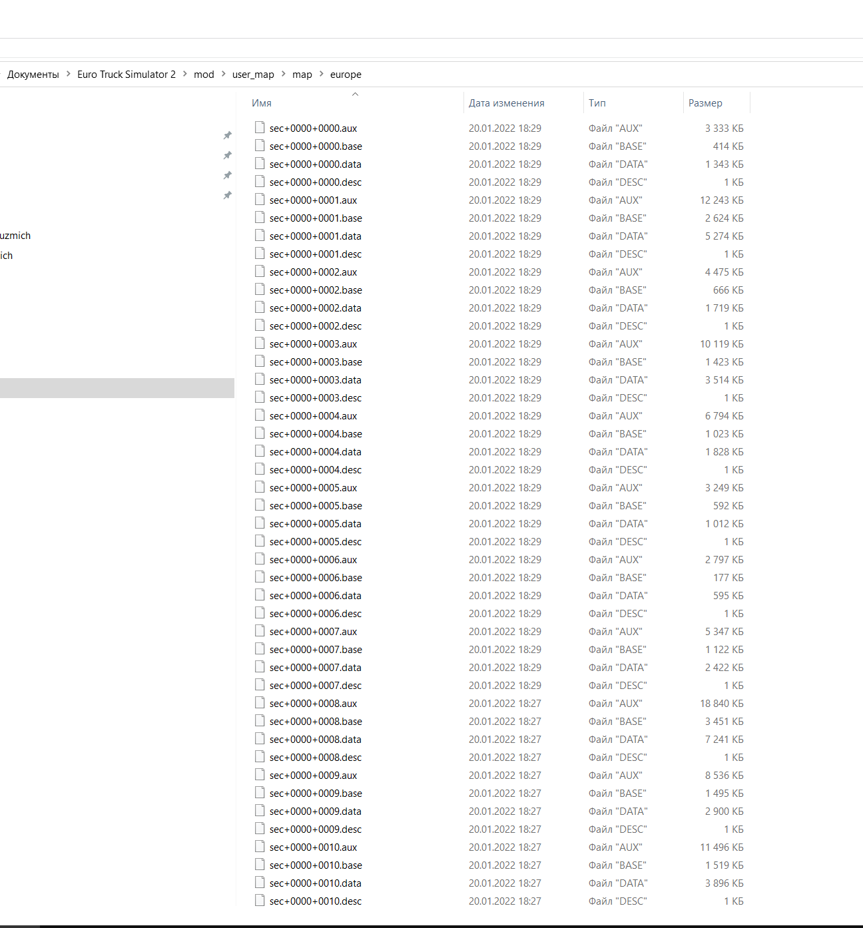Screen dimensions: 863x928
Task: Click file icon of sec+0000+0005.desc
Action: (260, 541)
